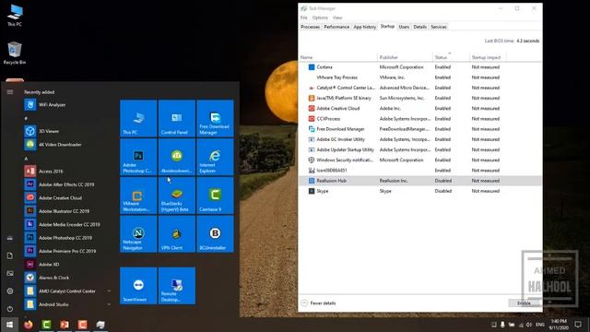The height and width of the screenshot is (332, 590).
Task: Open the Recycle Bin desktop icon
Action: 15,53
